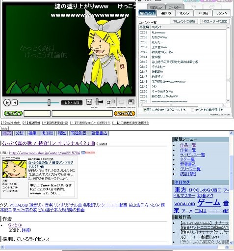Select the 問題報告 wiki tab

click(x=78, y=133)
